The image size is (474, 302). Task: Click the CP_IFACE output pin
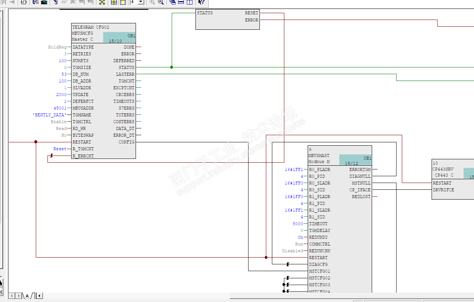click(x=360, y=190)
